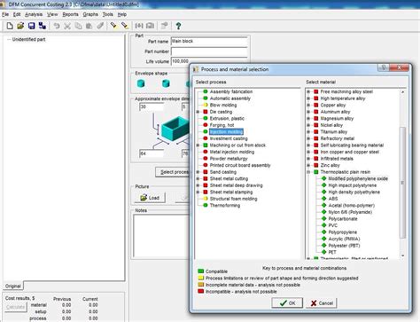
Task: Select Modified polyphenylene oxide material
Action: coord(358,178)
